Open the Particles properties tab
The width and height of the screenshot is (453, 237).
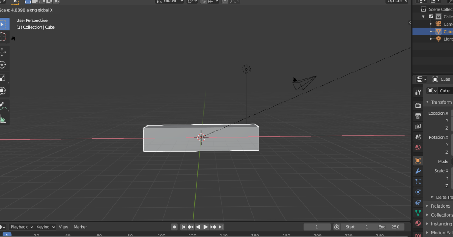418,182
